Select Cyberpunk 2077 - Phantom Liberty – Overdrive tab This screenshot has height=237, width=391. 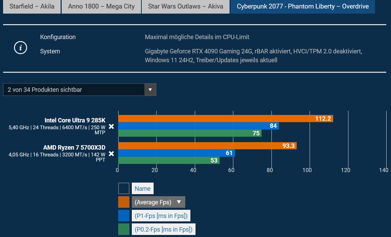coord(302,6)
